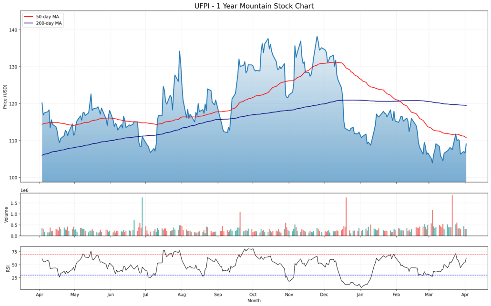Click the tallest red volume bar in late March
Image resolution: width=491 pixels, height=306 pixels.
[452, 215]
